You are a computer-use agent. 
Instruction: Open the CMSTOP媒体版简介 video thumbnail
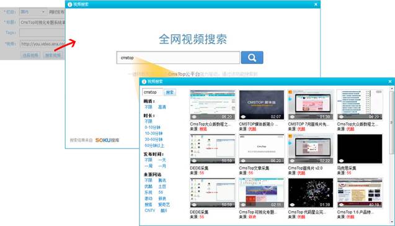[x=262, y=105]
